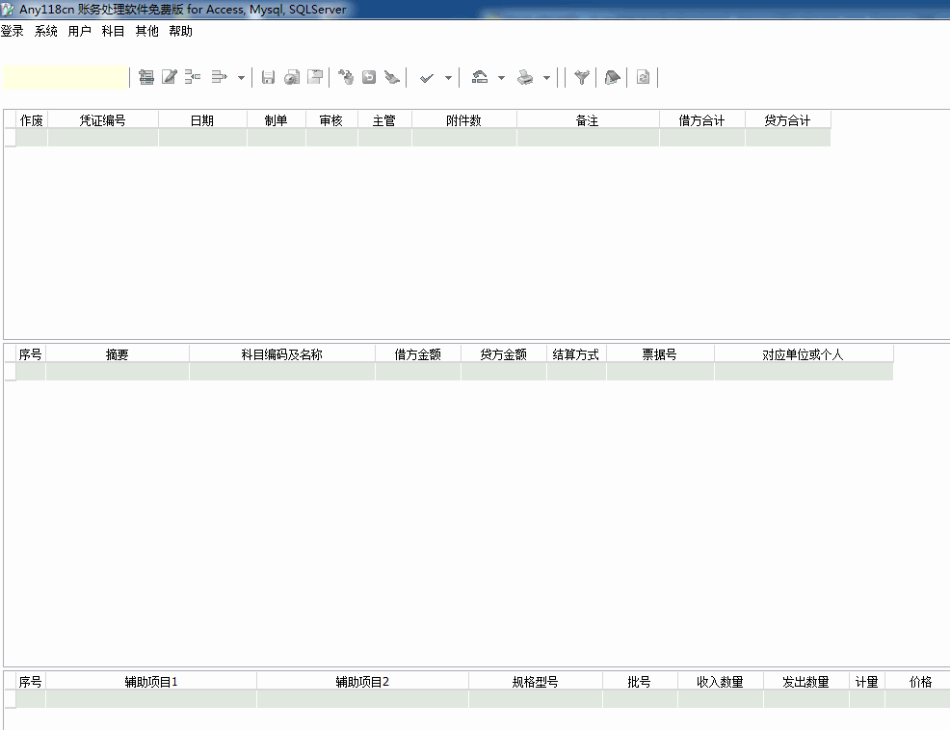Click the yellow input field in toolbar
Image resolution: width=950 pixels, height=730 pixels.
point(66,78)
